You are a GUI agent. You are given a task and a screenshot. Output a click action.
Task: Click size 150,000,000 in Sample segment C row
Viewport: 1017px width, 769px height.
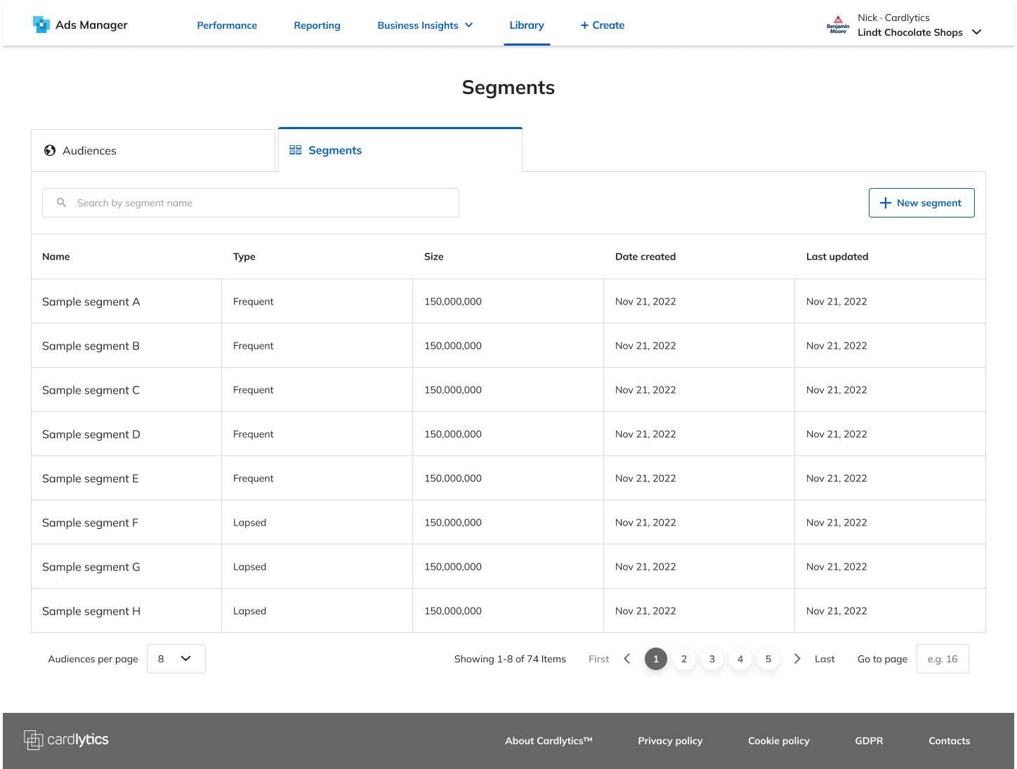tap(453, 390)
